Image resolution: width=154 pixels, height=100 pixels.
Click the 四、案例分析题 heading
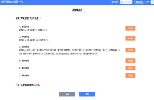(x=24, y=61)
